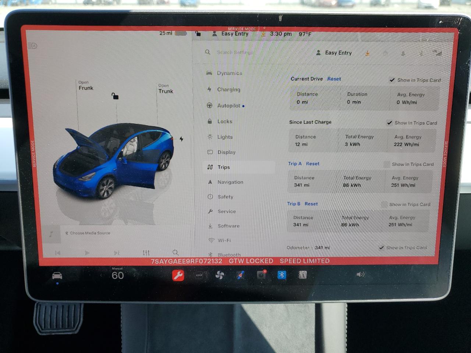Viewport: 471px width, 353px height.
Task: Rename Trip A via its label
Action: click(x=295, y=164)
